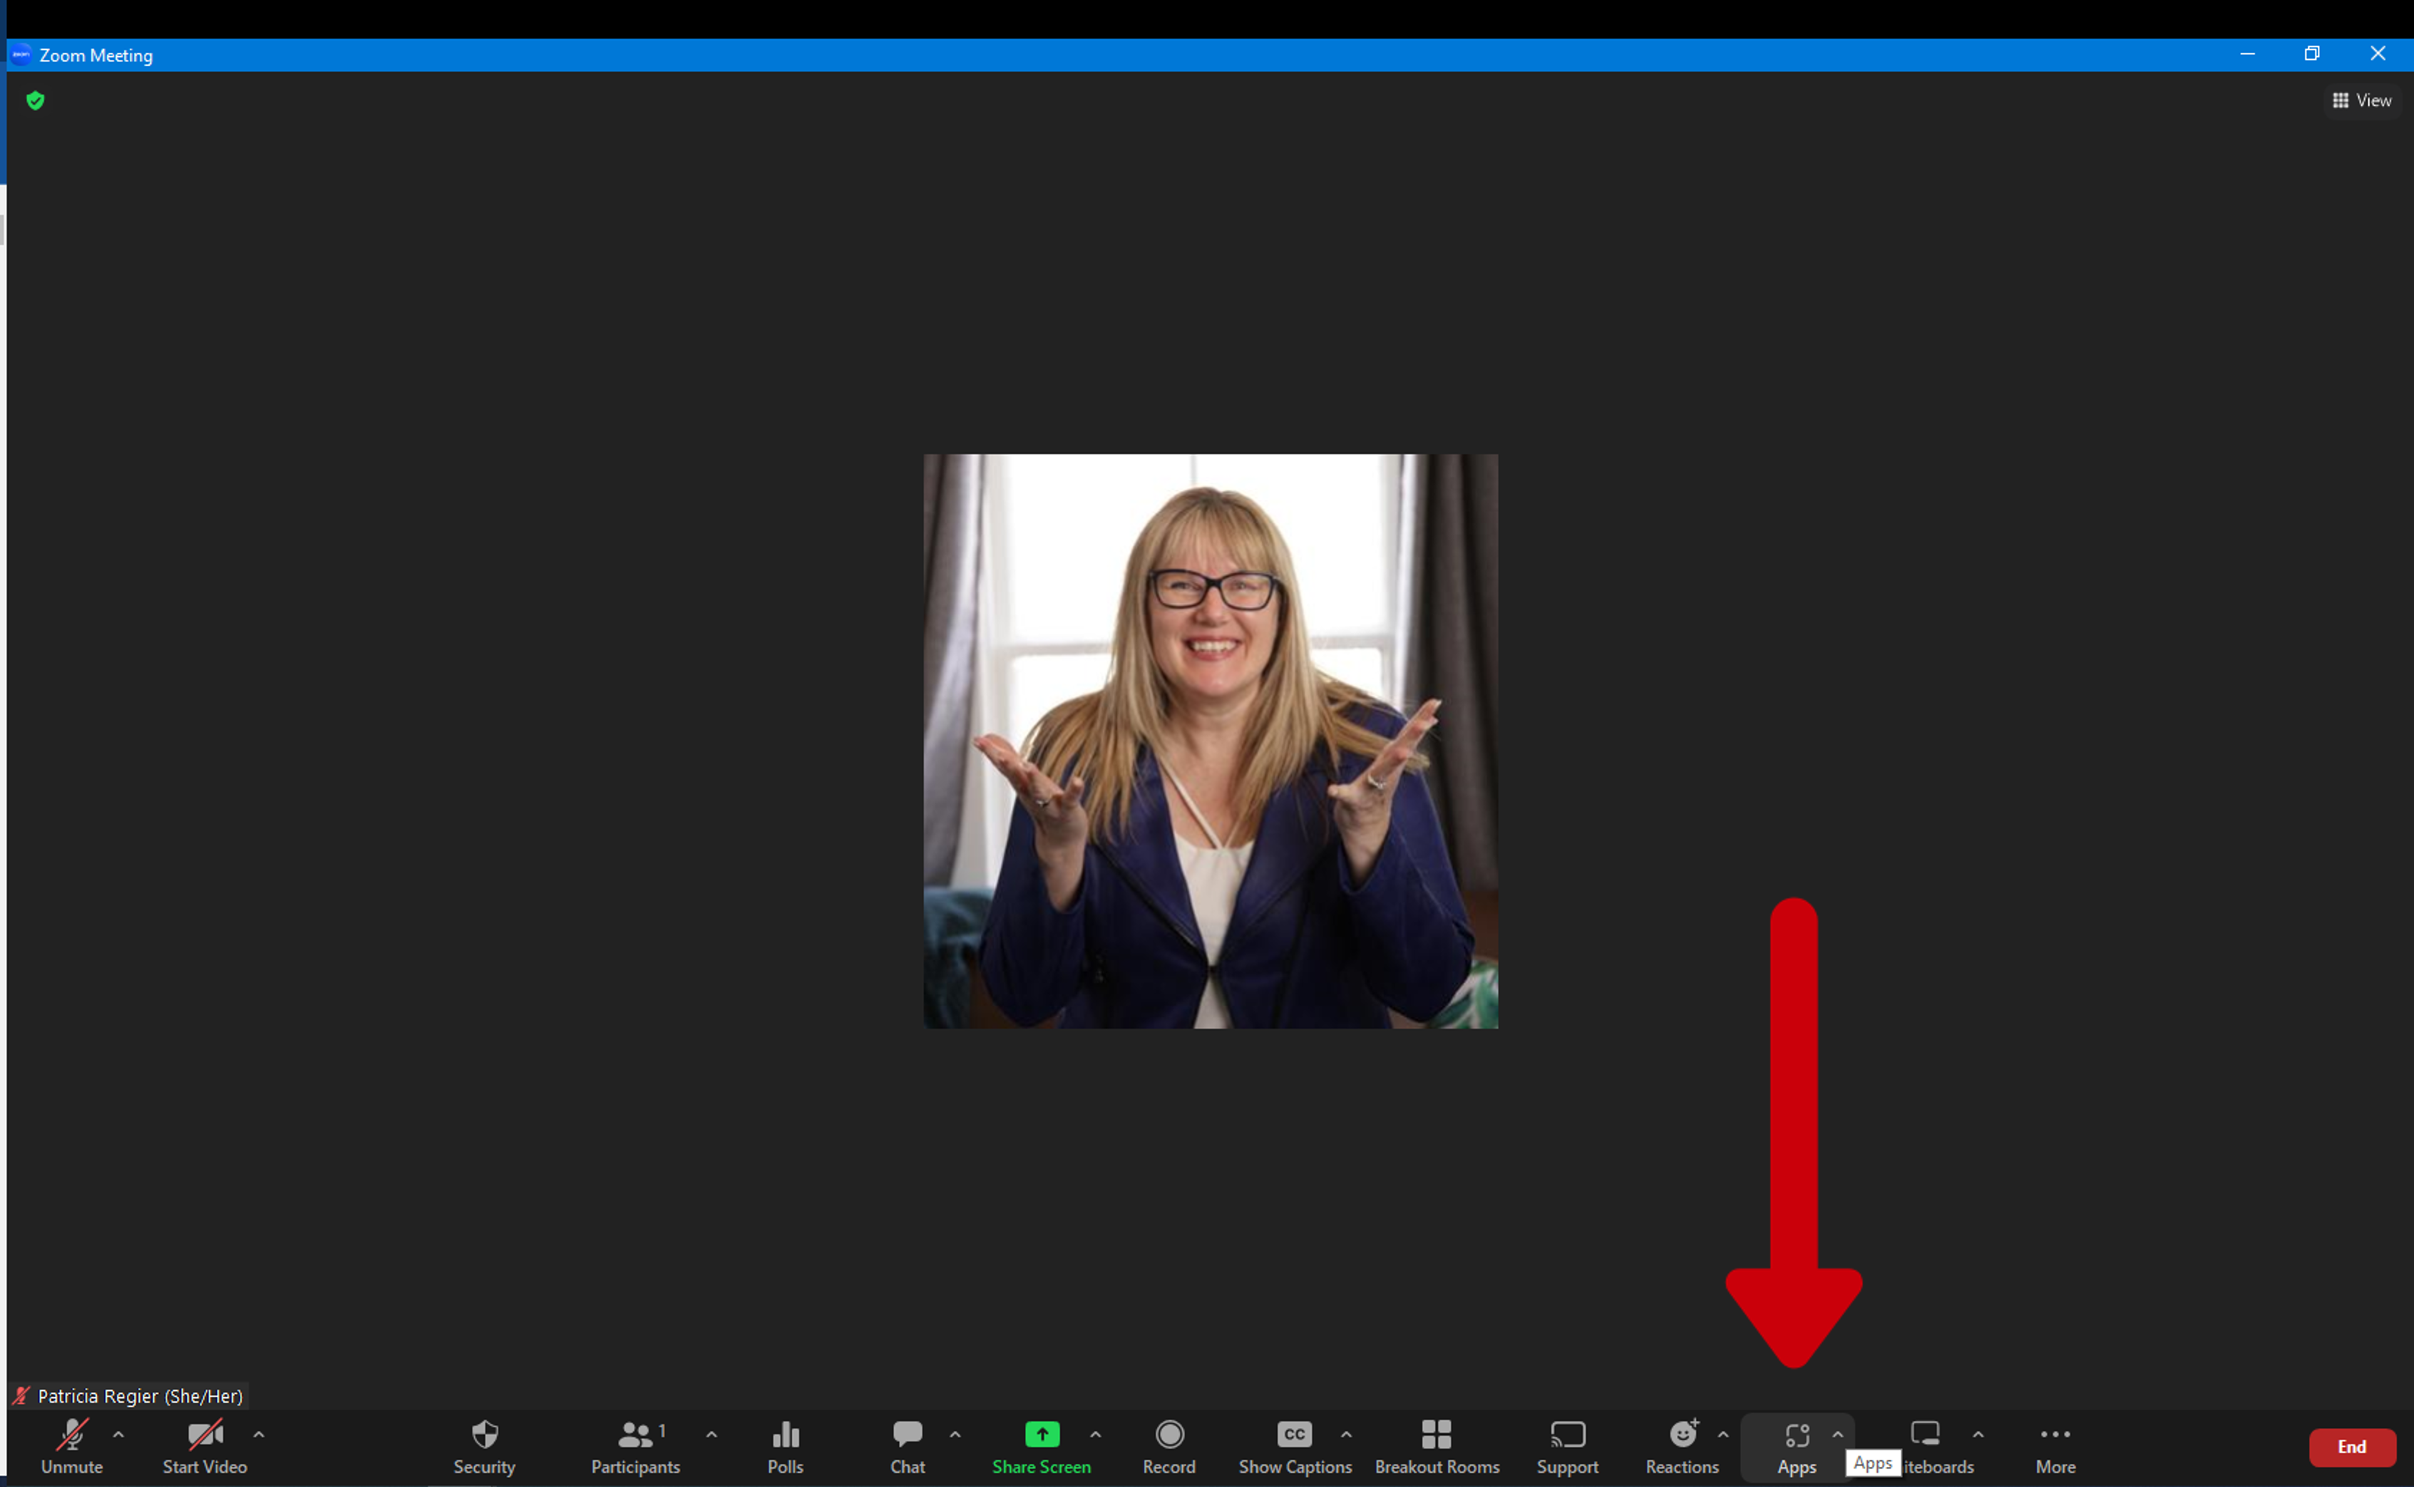Viewport: 2414px width, 1487px height.
Task: Open the Apps panel
Action: 1797,1446
